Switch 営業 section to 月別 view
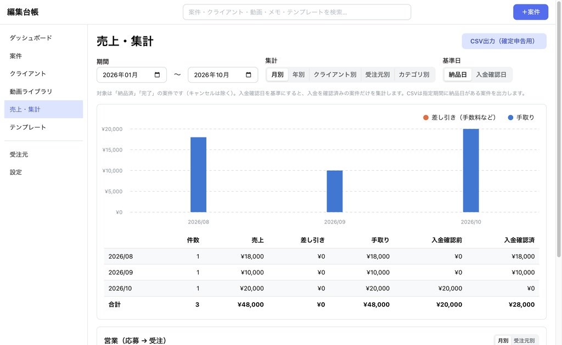This screenshot has height=345, width=562. [503, 341]
